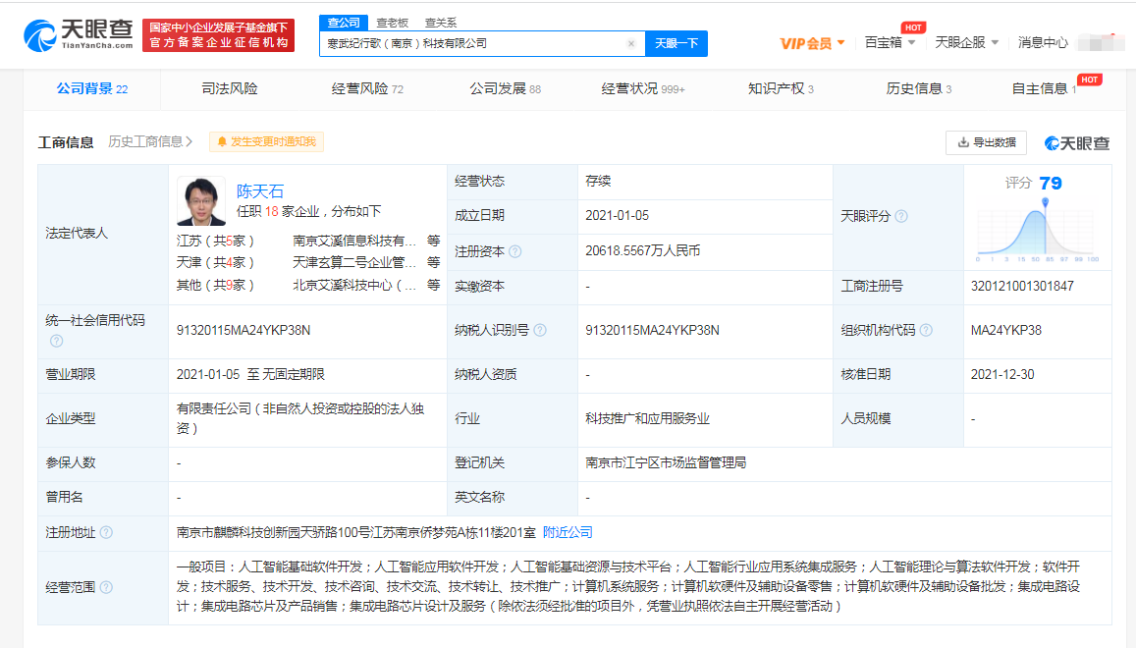The image size is (1136, 648).
Task: Open 北京艾溪科技中心 company link
Action: 354,285
